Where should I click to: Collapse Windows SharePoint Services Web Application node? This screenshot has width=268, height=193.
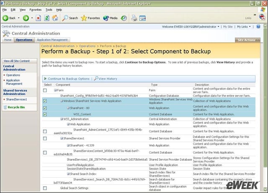(62, 101)
